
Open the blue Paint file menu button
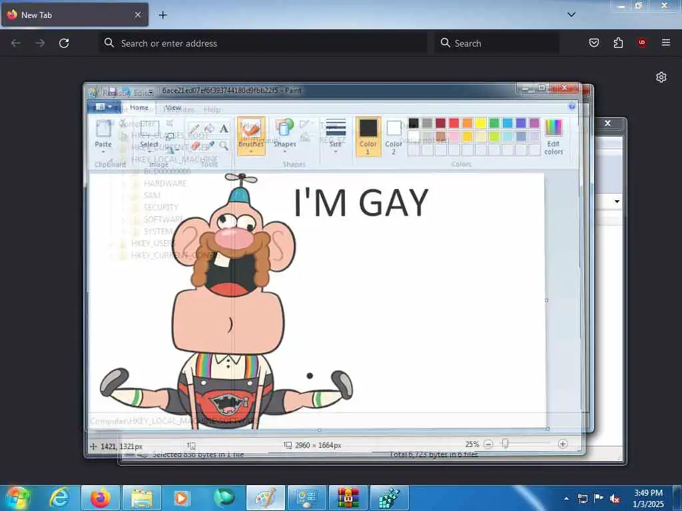click(x=103, y=107)
